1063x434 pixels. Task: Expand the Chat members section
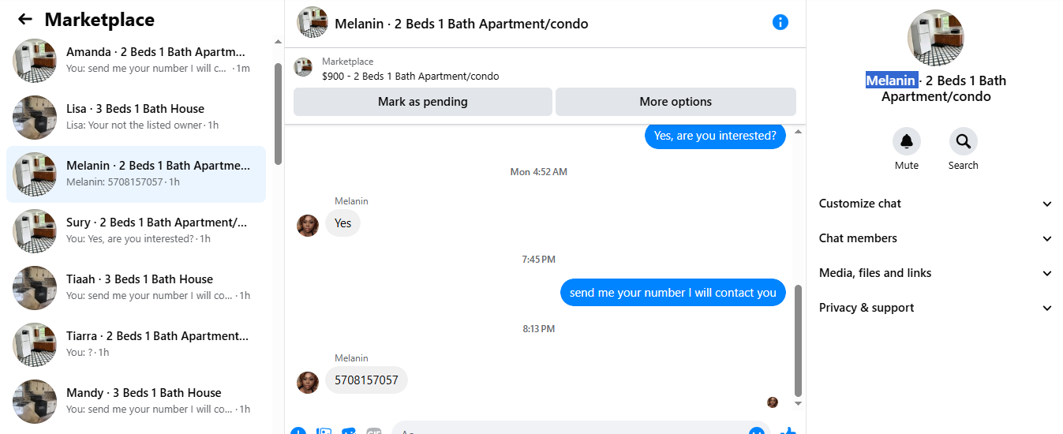[x=935, y=238]
